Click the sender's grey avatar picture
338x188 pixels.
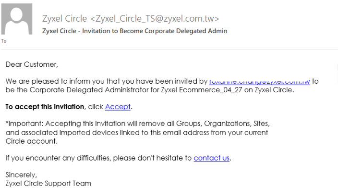pos(17,19)
